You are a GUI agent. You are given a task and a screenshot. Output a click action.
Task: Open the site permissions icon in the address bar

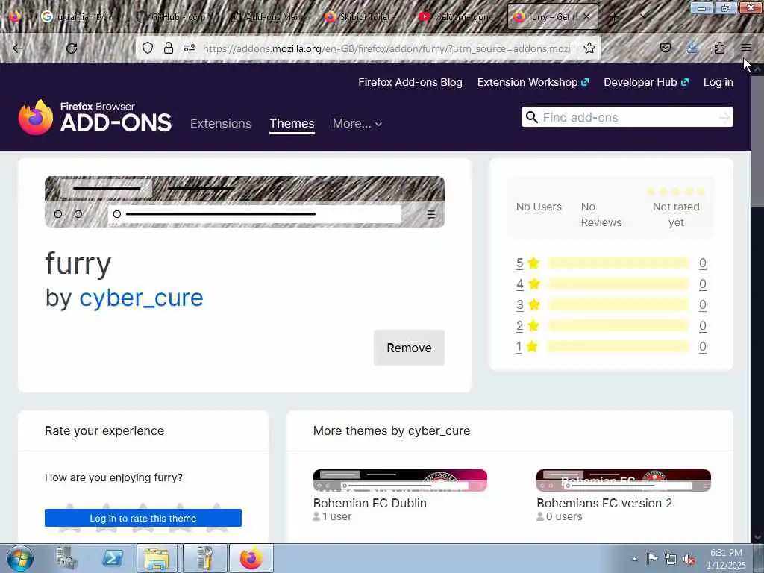click(x=190, y=48)
